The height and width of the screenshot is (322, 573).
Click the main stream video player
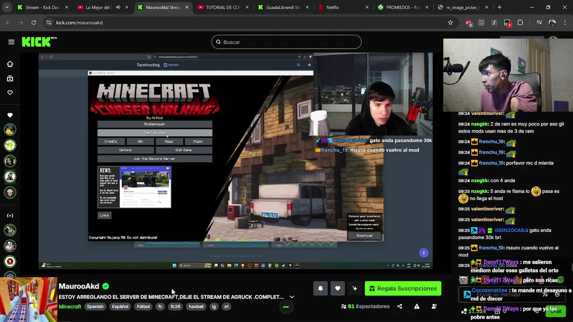coord(235,161)
